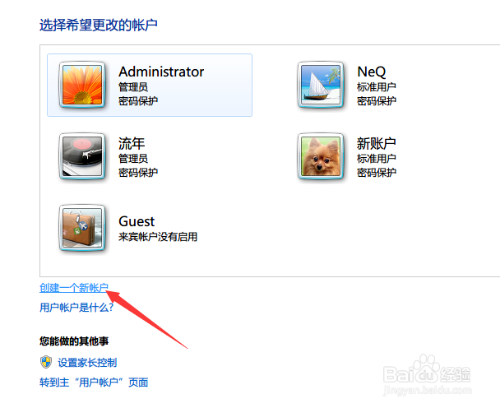Open the 用户帐户是什么? help link
This screenshot has height=408, width=500.
coord(76,308)
